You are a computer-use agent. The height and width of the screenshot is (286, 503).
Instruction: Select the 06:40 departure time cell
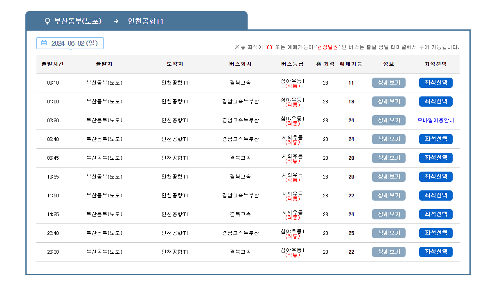coord(53,139)
